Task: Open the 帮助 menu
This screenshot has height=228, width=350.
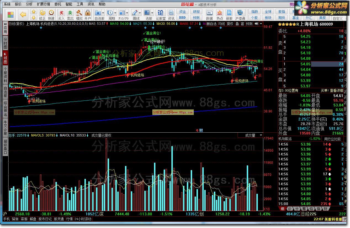Action: 102,4
